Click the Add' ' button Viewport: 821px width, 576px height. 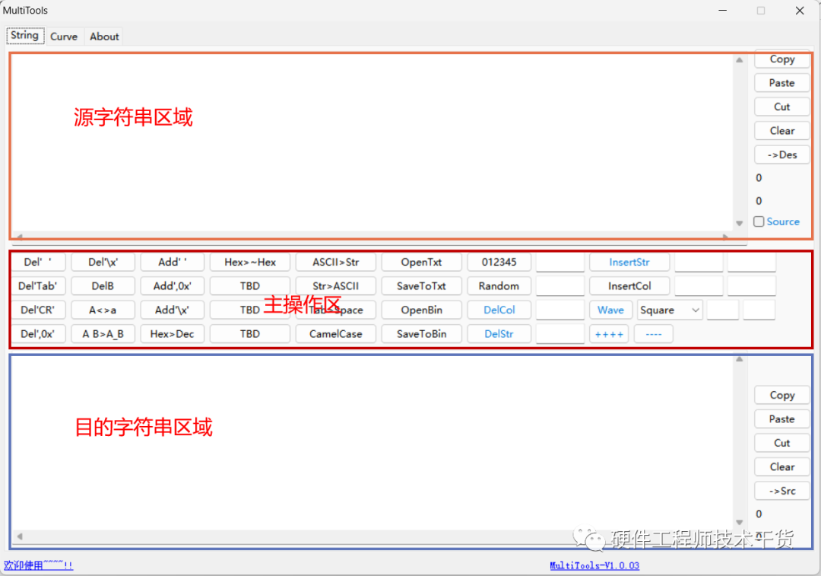pyautogui.click(x=173, y=262)
